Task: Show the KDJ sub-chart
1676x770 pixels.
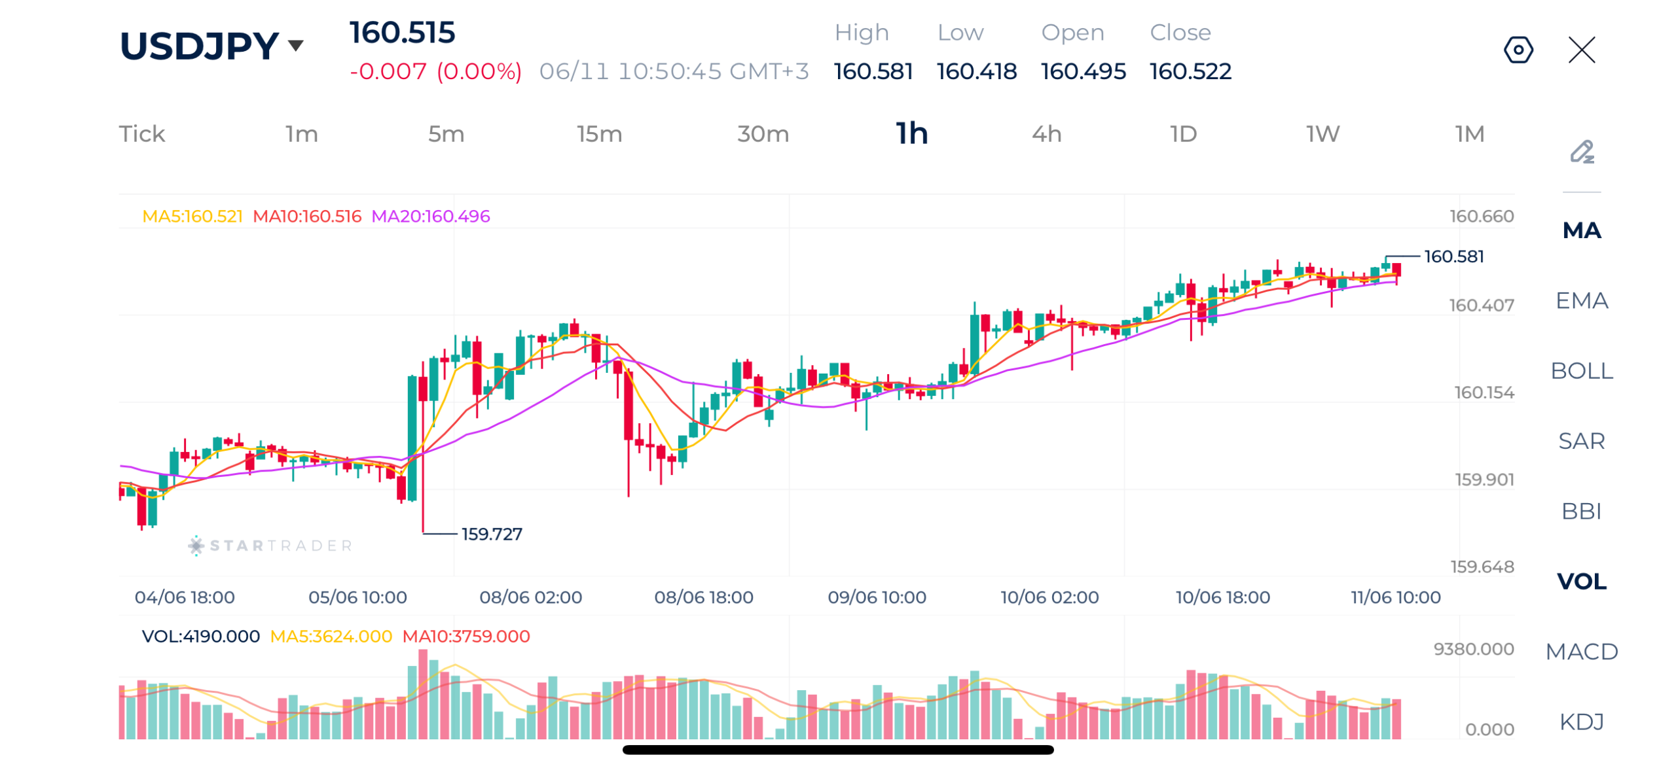Action: [x=1581, y=721]
